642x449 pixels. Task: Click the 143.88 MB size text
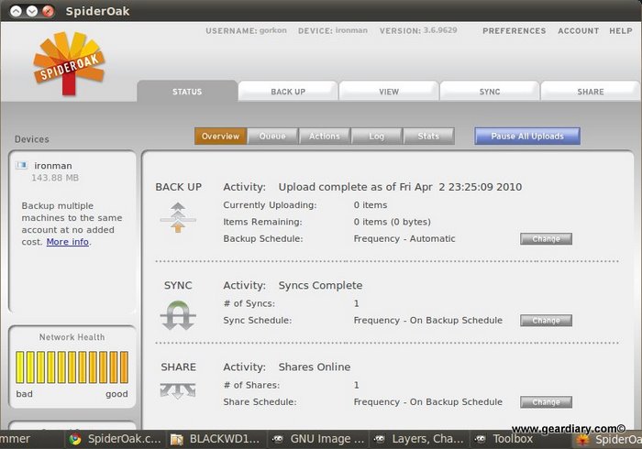pyautogui.click(x=55, y=178)
